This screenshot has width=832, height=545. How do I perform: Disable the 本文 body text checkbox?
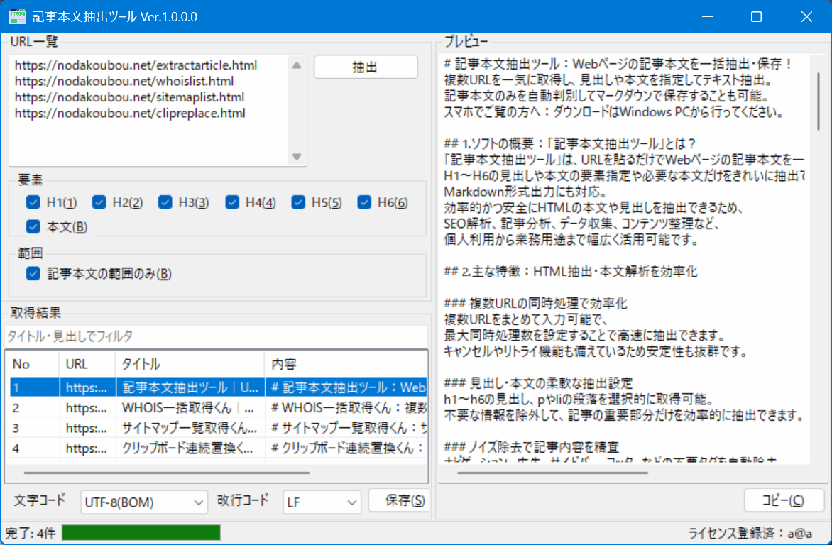pos(33,227)
